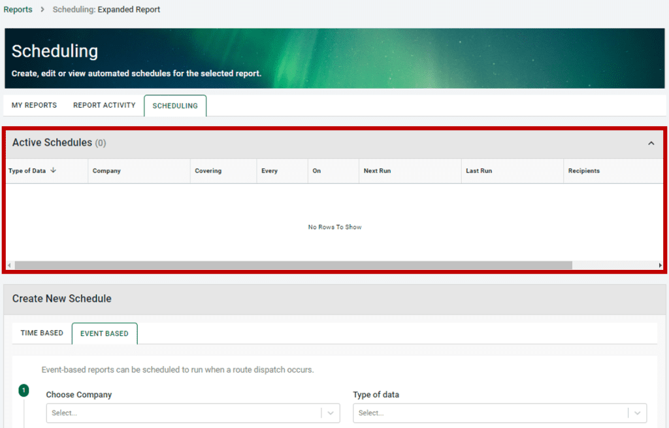Click the Type of data select chevron
Image resolution: width=669 pixels, height=428 pixels.
(x=638, y=413)
